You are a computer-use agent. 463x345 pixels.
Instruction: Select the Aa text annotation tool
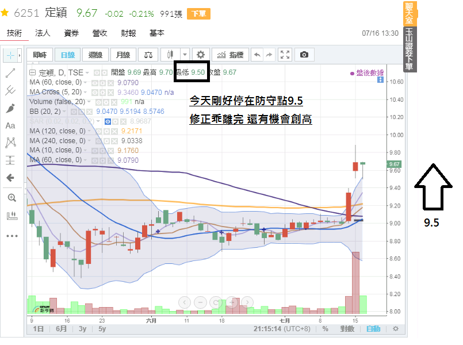coord(10,126)
